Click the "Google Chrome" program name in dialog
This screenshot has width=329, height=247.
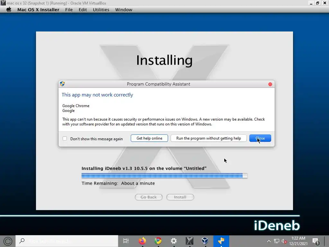(x=76, y=105)
